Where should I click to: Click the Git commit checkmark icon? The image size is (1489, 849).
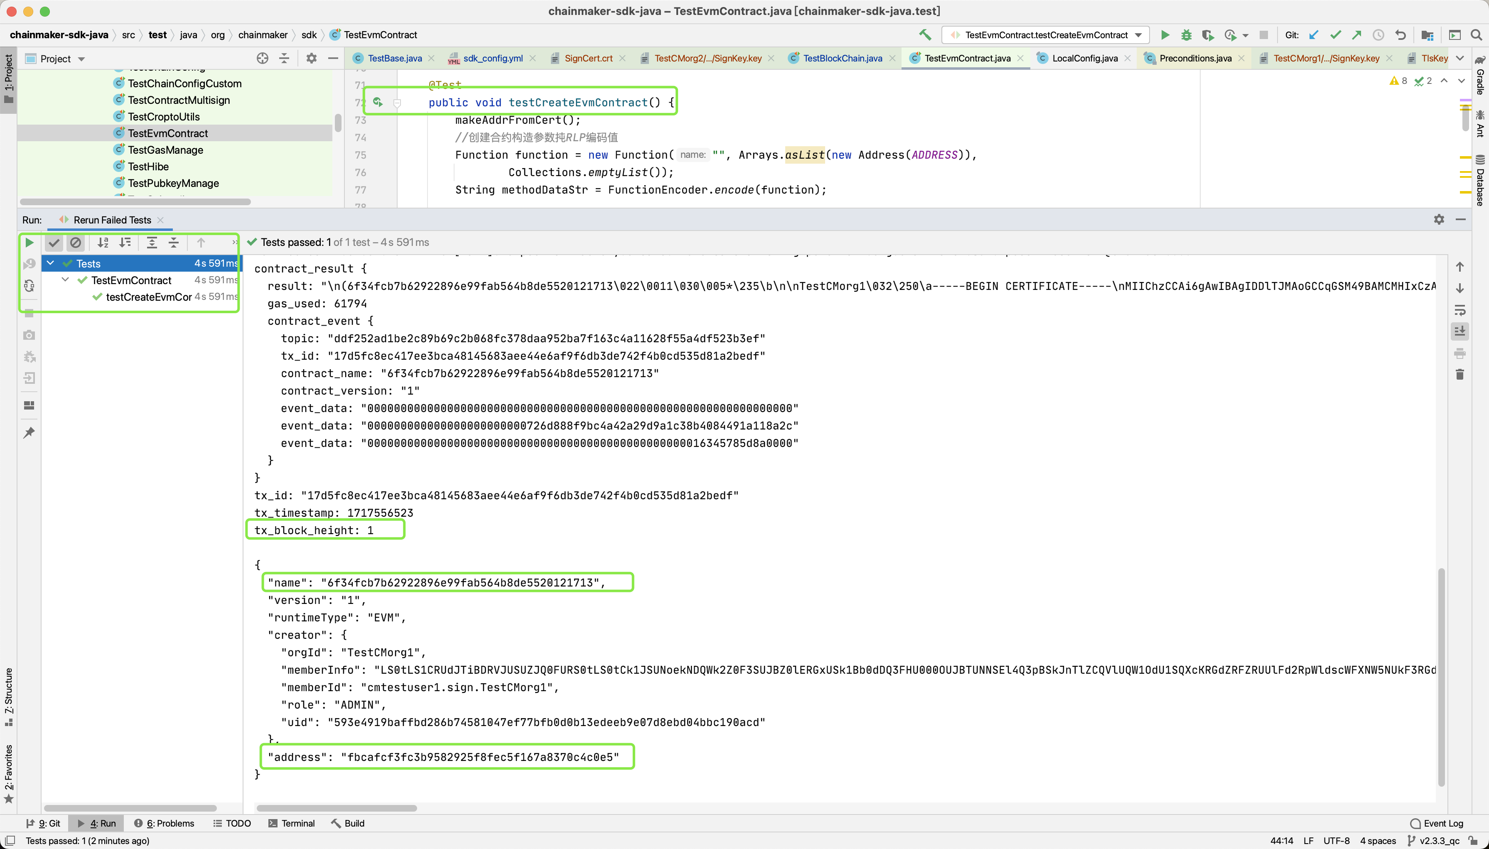[x=1335, y=35]
